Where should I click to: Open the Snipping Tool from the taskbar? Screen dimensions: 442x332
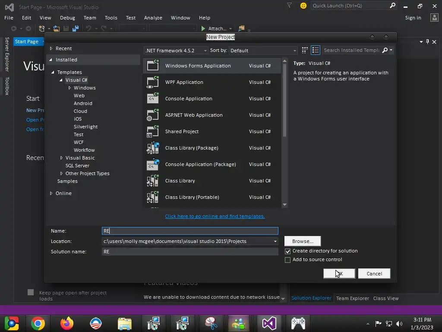tap(211, 323)
